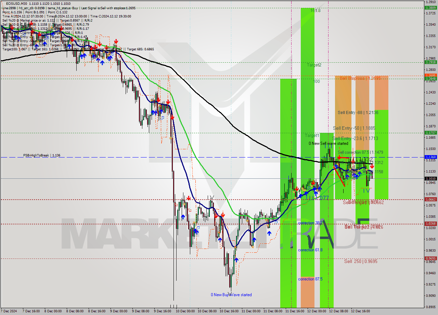
Task: Click the red 1.0268 price tag
Action: (430, 224)
